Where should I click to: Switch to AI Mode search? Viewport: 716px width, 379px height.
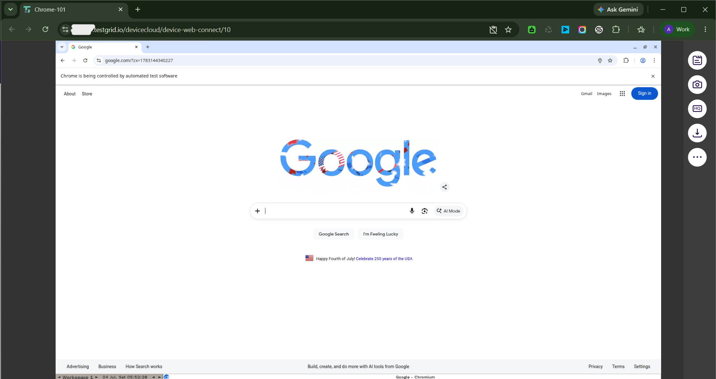click(448, 211)
